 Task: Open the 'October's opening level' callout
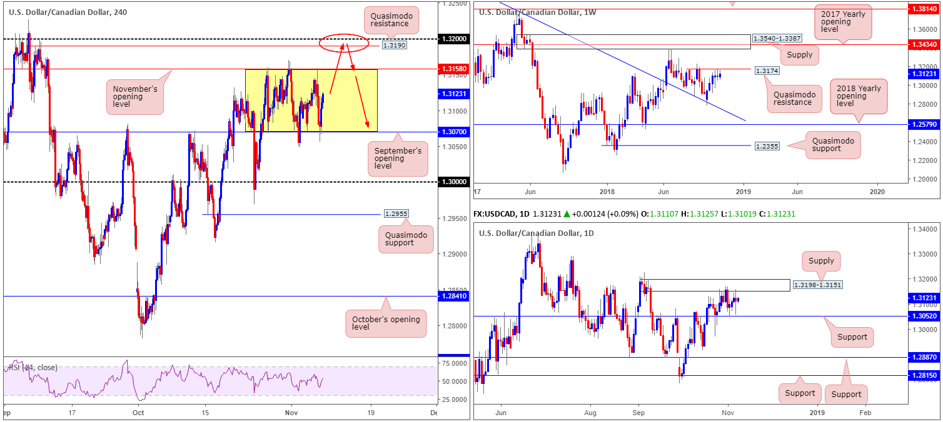(386, 323)
